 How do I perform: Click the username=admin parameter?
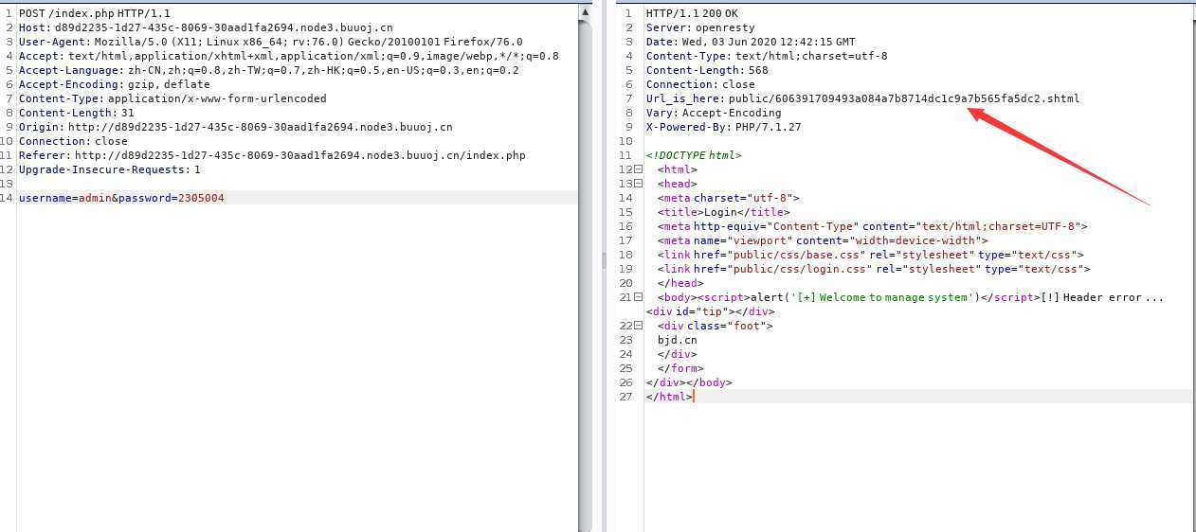click(65, 198)
